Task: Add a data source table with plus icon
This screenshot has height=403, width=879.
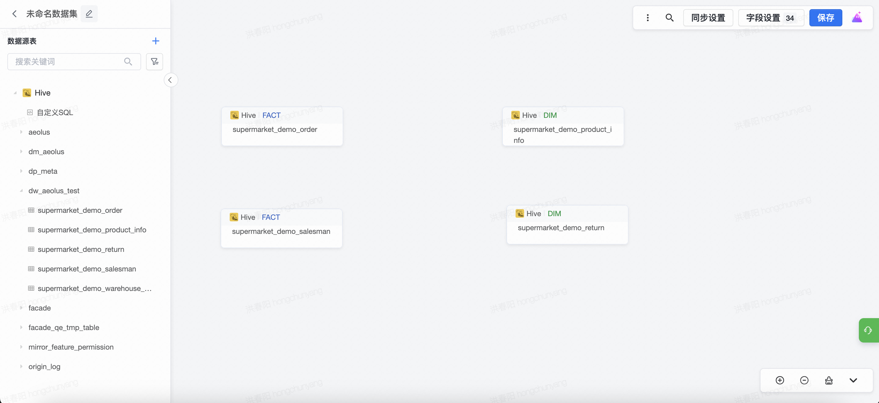Action: (155, 41)
